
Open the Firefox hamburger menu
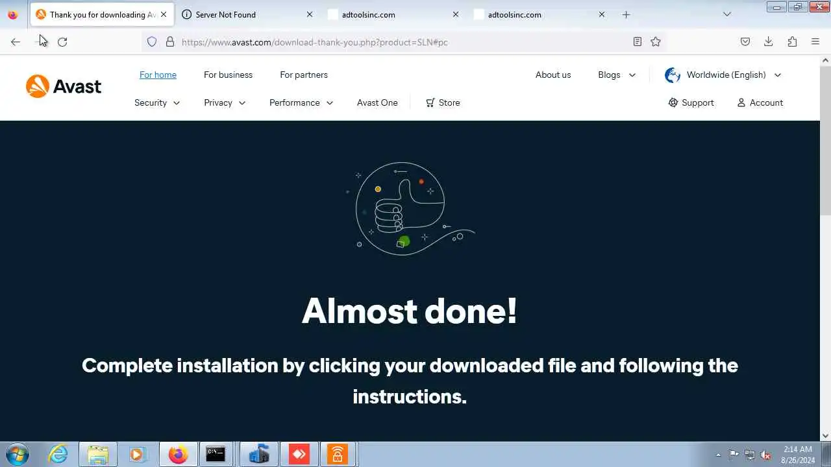click(815, 42)
